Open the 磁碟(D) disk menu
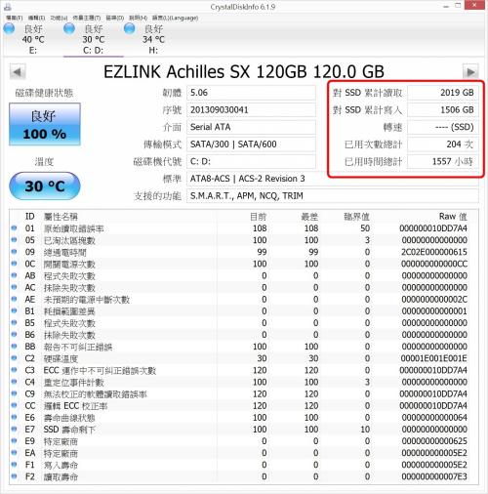The image size is (488, 494). point(115,18)
